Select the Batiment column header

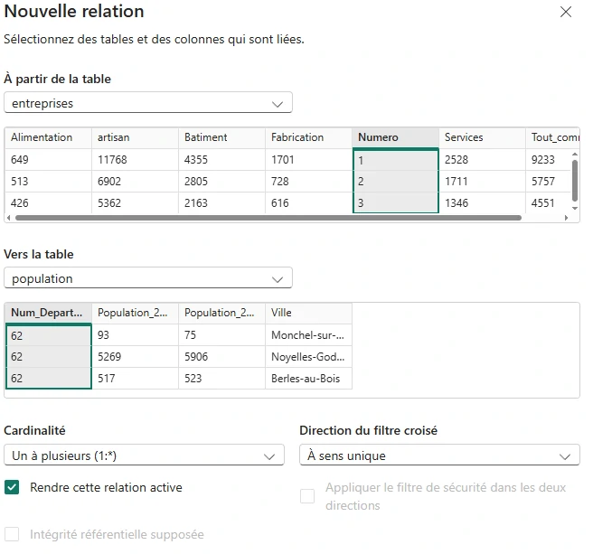[221, 137]
